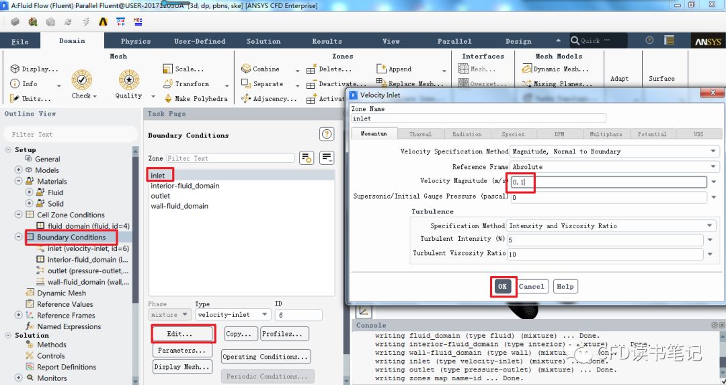Open the boundary Type velocity-inlet dropdown

coord(233,314)
